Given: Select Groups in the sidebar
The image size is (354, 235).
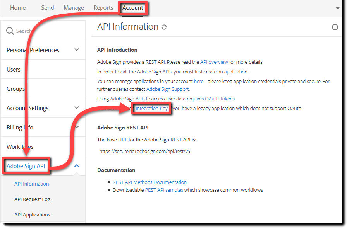Looking at the screenshot, I should click(x=15, y=89).
